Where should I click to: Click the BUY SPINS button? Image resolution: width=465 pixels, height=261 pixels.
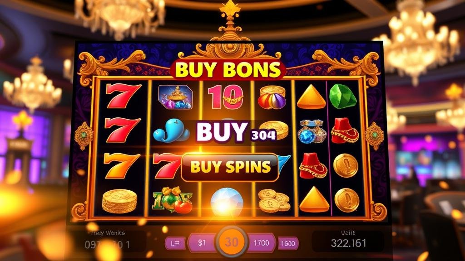pos(230,167)
